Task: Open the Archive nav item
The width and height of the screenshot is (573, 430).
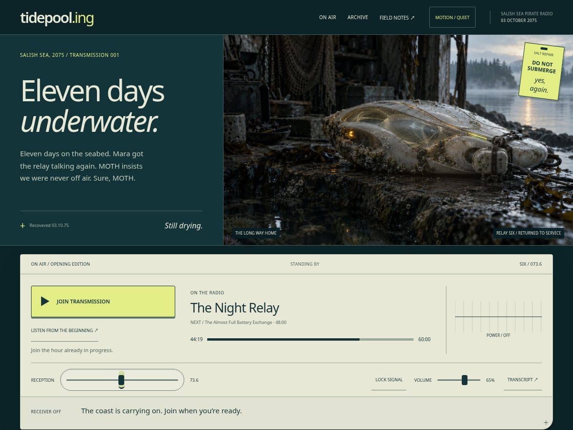Action: point(358,17)
